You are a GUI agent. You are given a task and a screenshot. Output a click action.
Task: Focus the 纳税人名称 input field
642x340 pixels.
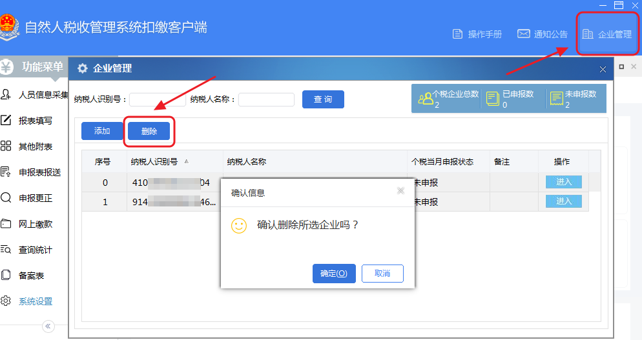coord(267,99)
